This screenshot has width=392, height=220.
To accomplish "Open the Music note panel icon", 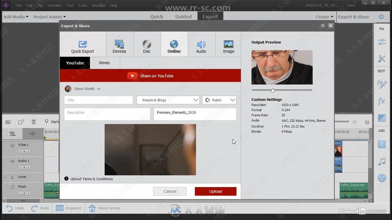I will pos(382,161).
